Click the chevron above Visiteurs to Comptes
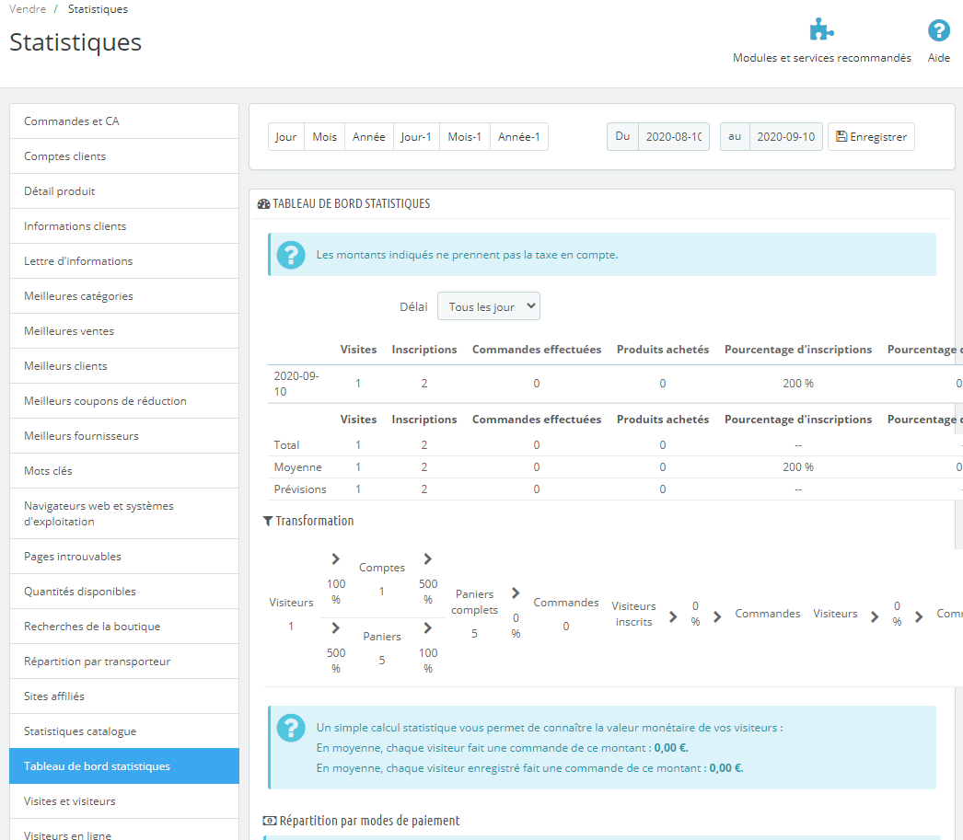The height and width of the screenshot is (840, 963). 335,558
